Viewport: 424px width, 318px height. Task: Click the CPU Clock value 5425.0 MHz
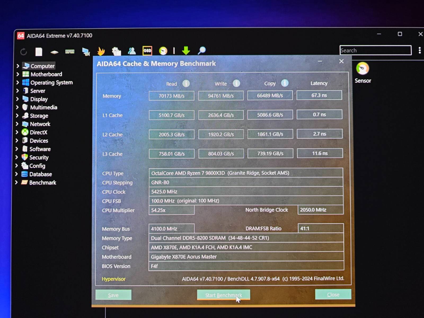click(246, 191)
